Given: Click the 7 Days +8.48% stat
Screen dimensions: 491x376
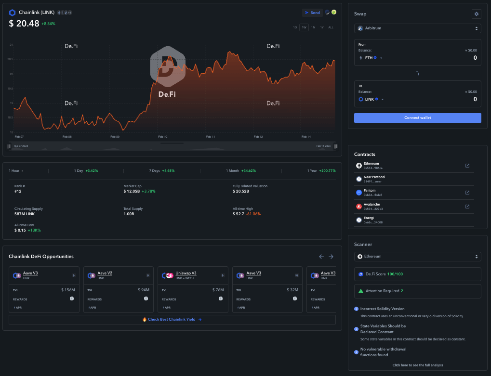Looking at the screenshot, I should point(162,171).
